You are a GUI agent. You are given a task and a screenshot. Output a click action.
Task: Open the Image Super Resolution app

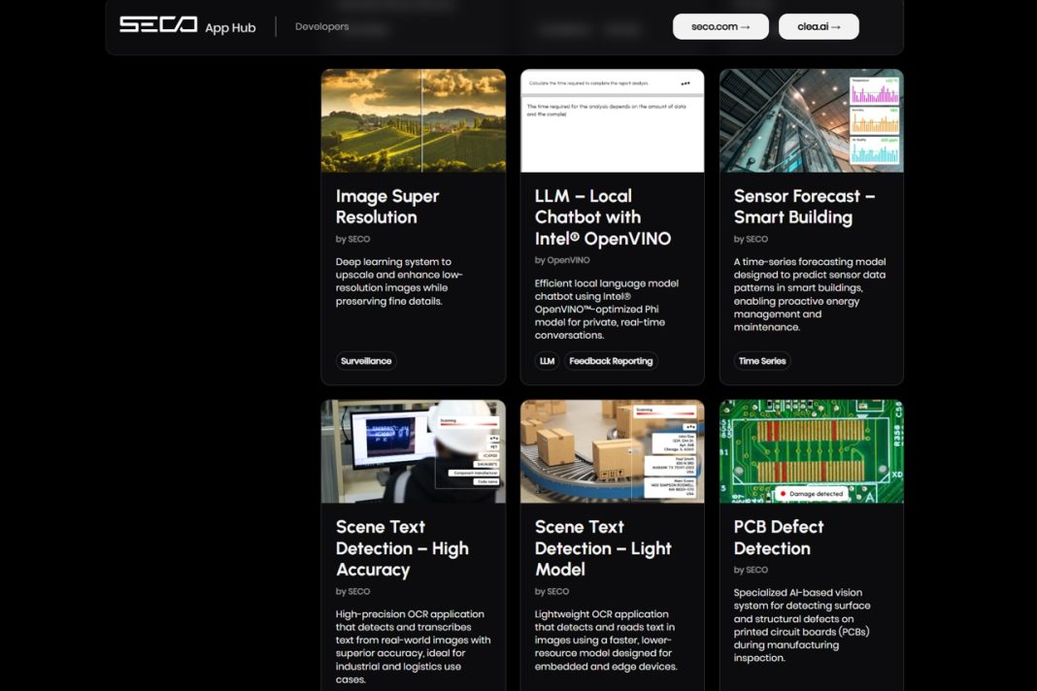387,206
